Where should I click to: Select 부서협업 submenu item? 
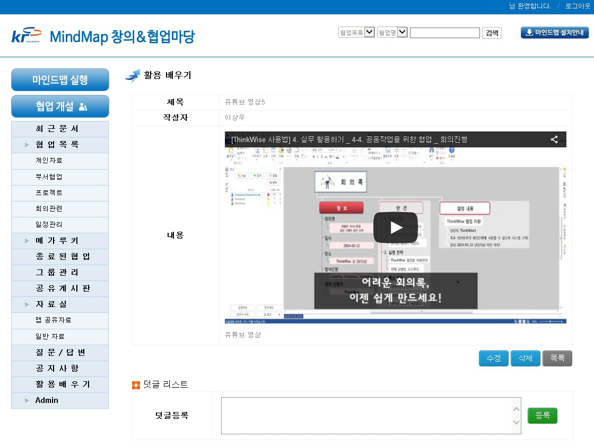(60, 177)
